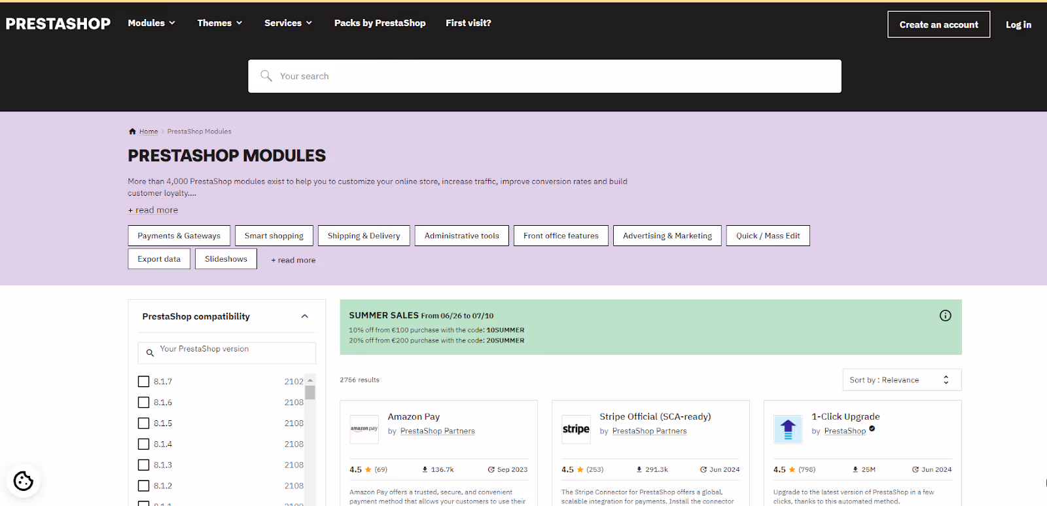Open Packs by PrestaShop menu item
Image resolution: width=1047 pixels, height=506 pixels.
coord(380,23)
